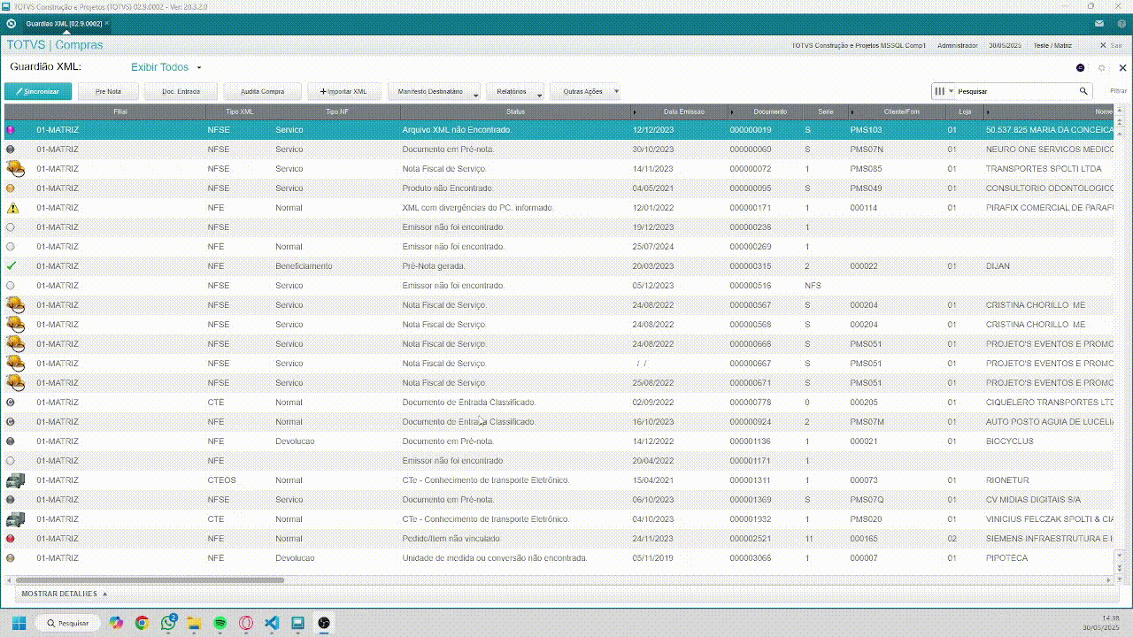Click arrow before Cliente/Forn column header
The width and height of the screenshot is (1133, 637).
852,112
